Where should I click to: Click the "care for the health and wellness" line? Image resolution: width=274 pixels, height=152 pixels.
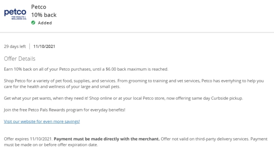[62, 87]
